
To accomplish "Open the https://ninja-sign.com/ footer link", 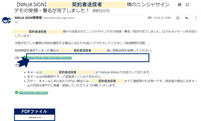I will tap(33, 93).
